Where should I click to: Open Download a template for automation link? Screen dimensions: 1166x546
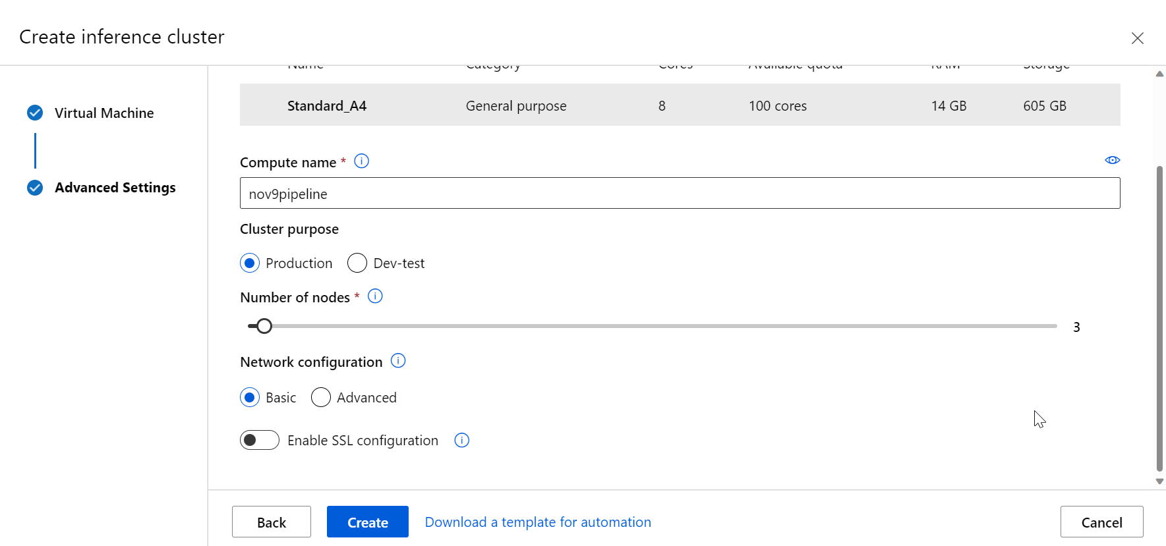538,522
